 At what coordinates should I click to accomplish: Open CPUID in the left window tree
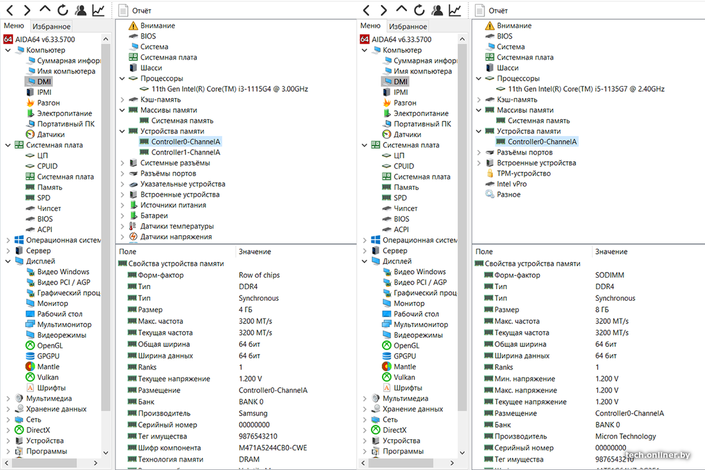tap(42, 166)
